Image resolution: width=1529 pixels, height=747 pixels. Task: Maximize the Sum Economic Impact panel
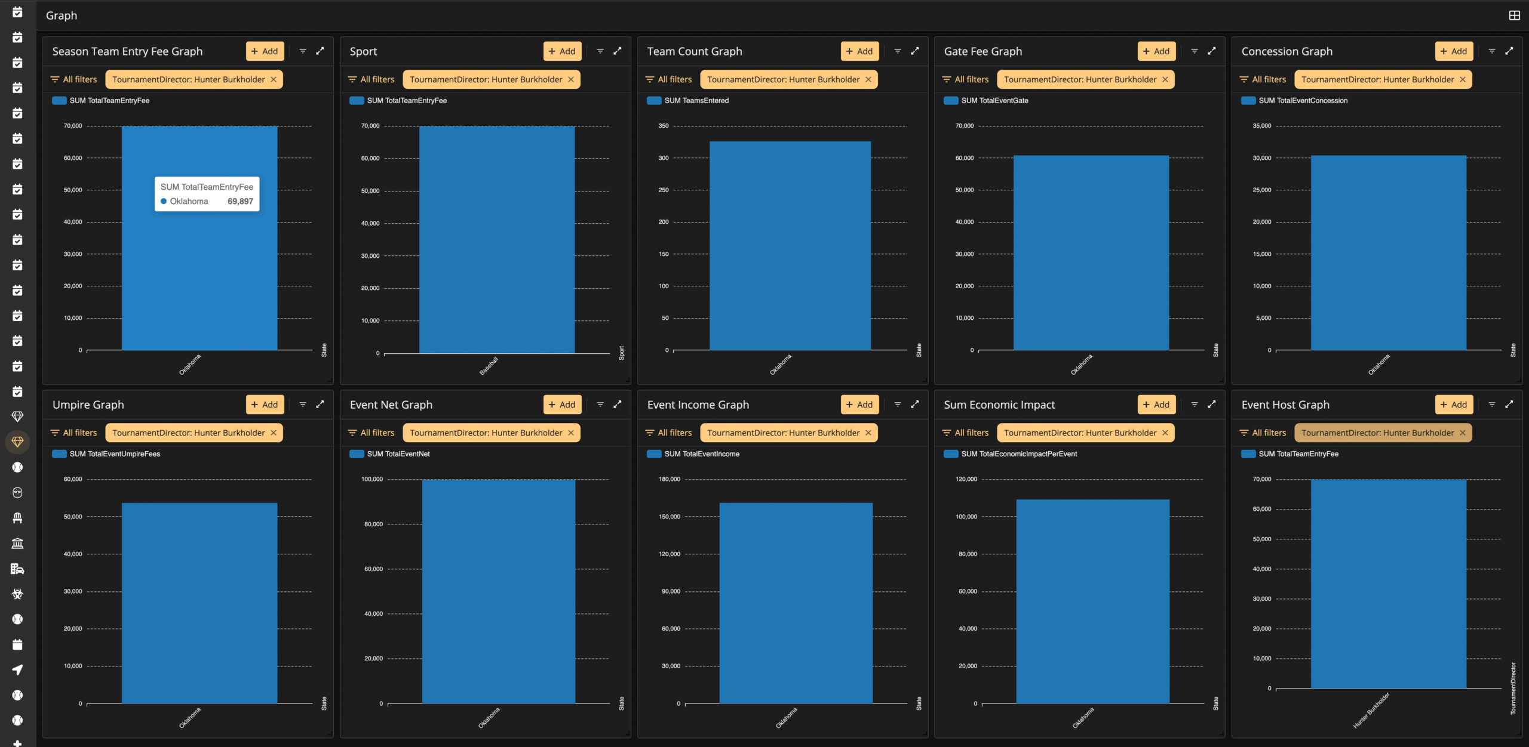click(x=1212, y=405)
